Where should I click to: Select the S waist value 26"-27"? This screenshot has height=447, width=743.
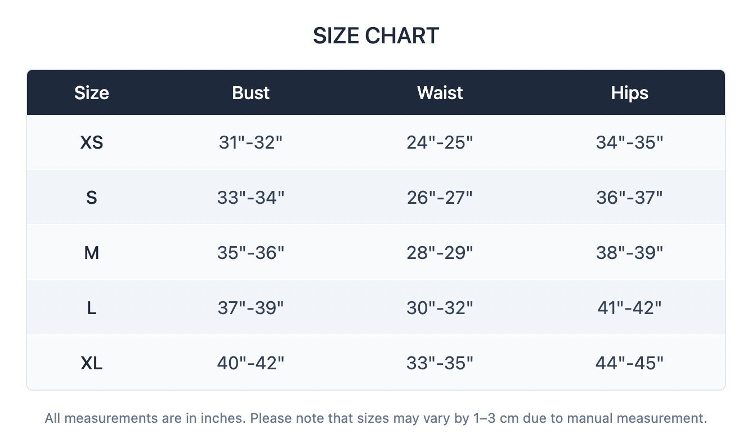[x=440, y=198]
